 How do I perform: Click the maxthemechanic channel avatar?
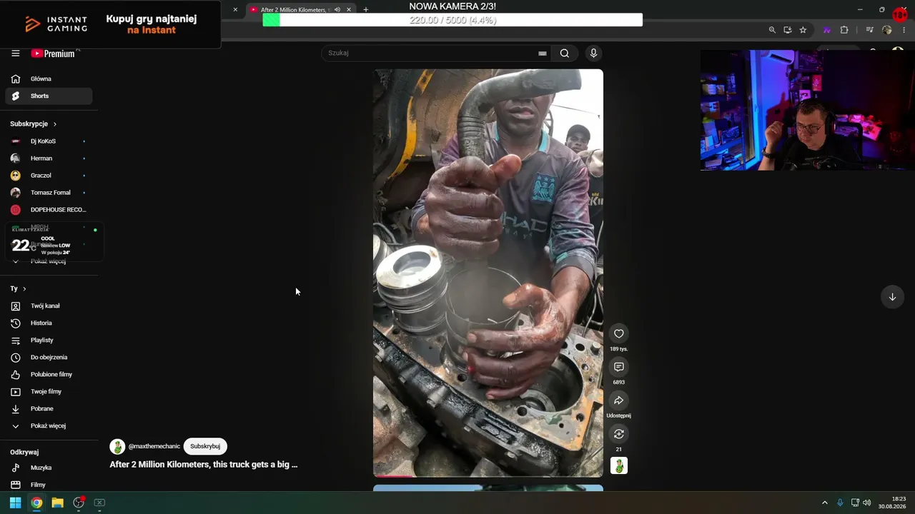117,447
